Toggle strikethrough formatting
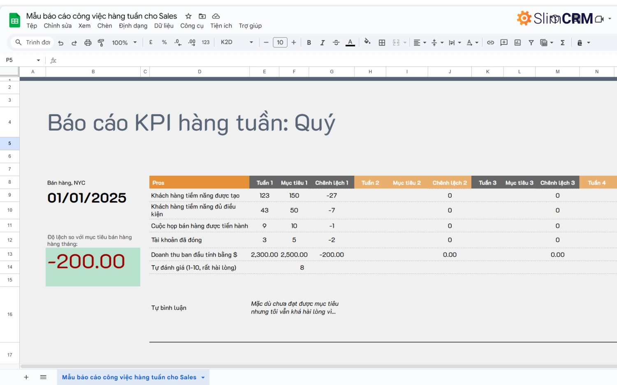Image resolution: width=617 pixels, height=385 pixels. tap(336, 43)
